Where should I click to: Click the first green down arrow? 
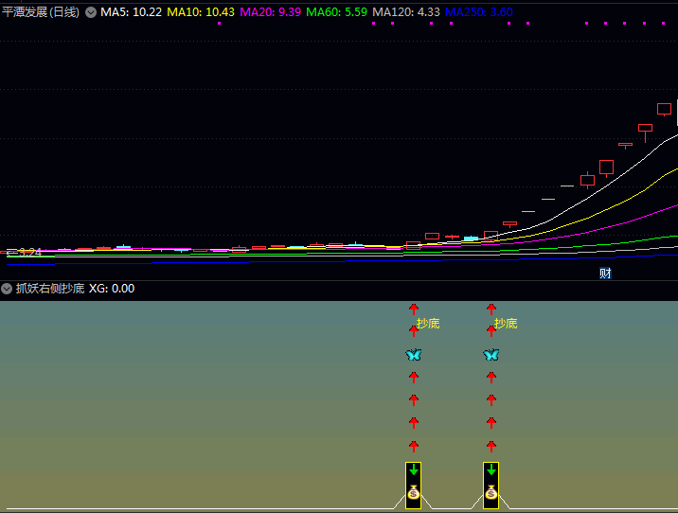click(413, 470)
